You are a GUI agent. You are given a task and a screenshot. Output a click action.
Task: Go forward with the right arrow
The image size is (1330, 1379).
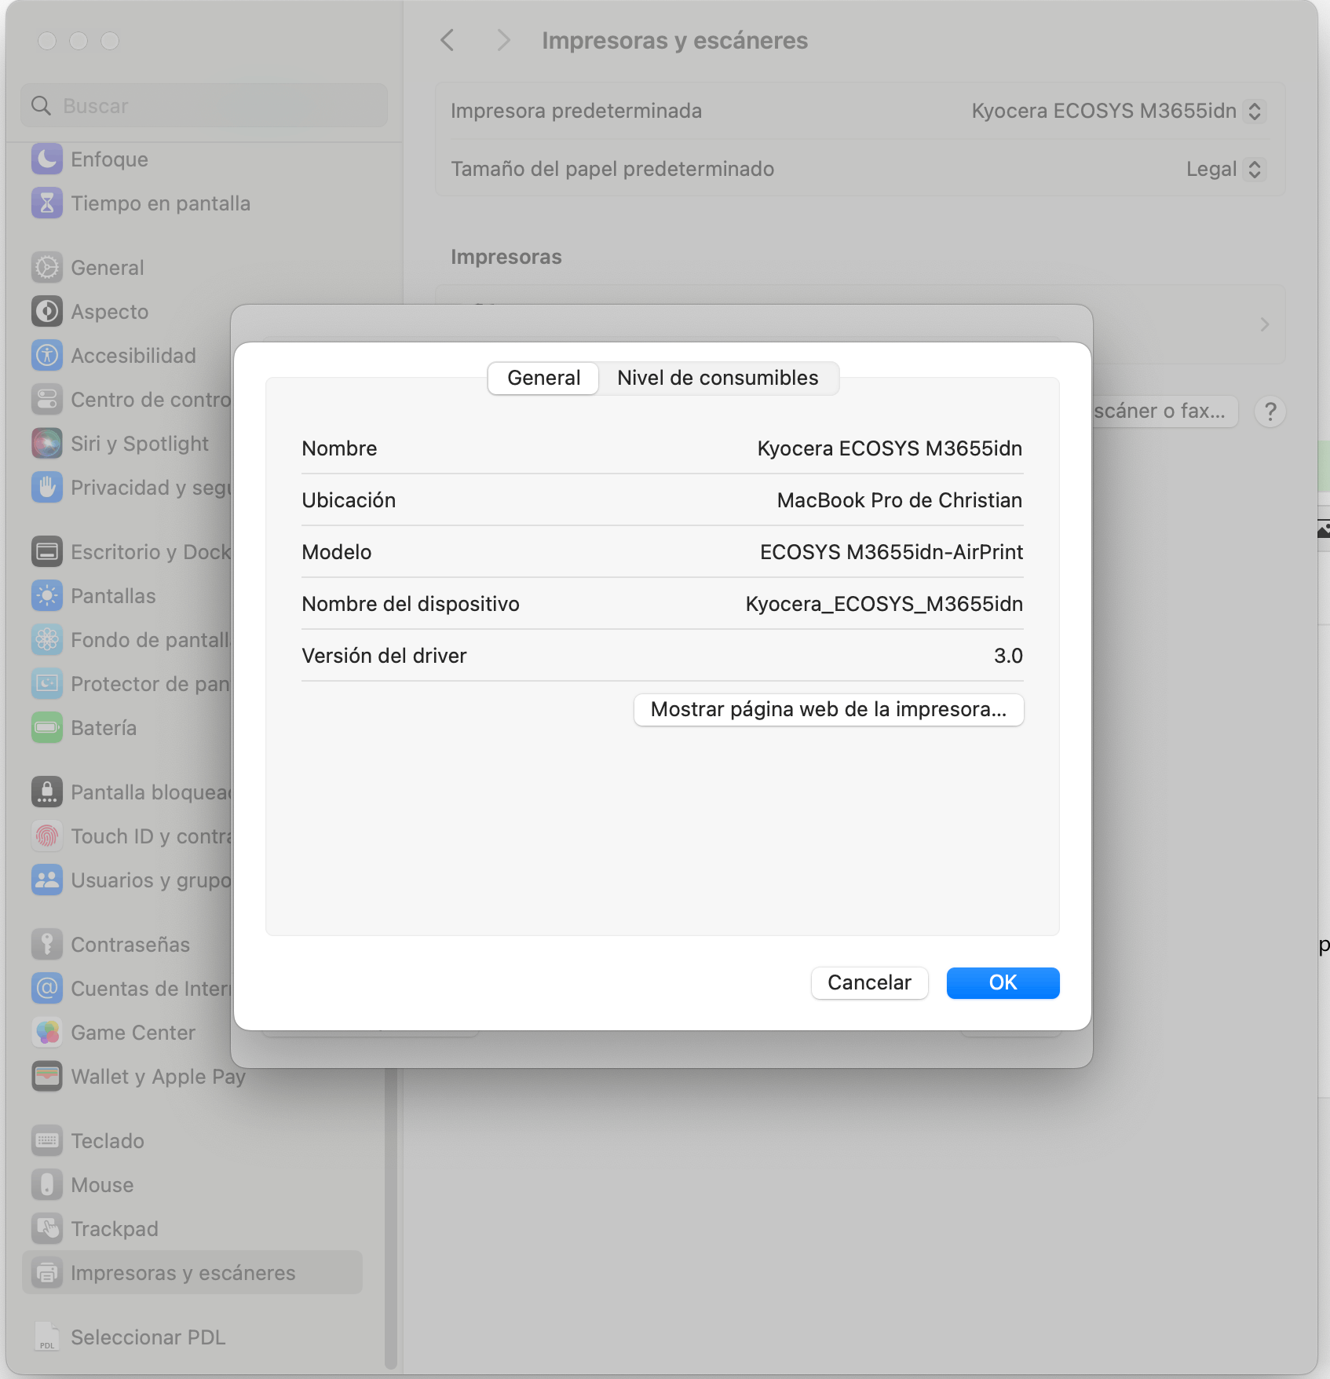pyautogui.click(x=504, y=40)
